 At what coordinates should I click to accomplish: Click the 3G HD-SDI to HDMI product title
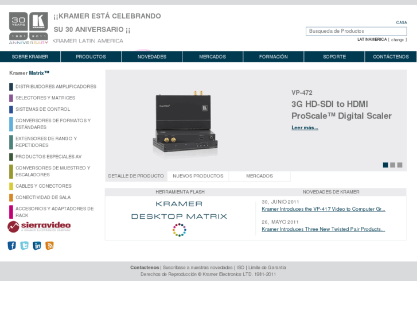(341, 110)
